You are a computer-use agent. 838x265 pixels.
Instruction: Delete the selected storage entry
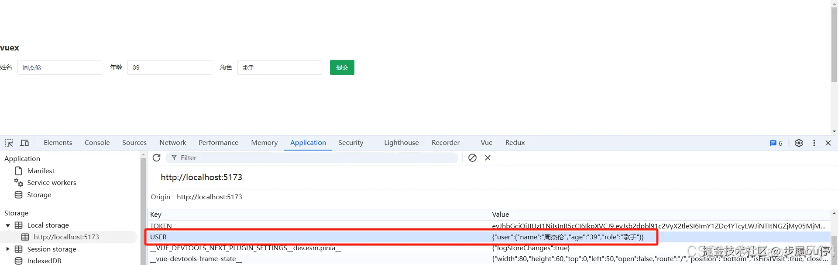point(488,158)
